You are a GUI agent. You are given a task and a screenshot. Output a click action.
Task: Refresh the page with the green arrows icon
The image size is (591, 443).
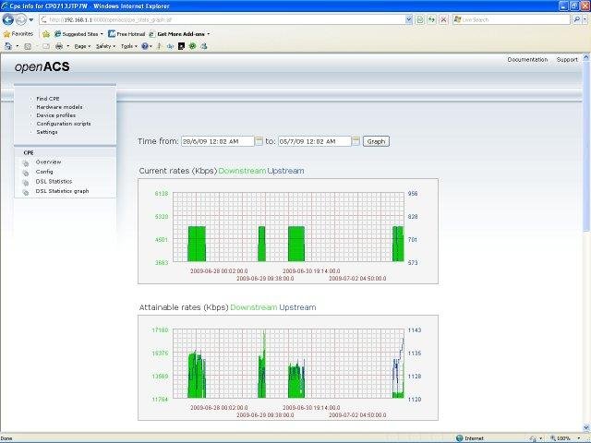pos(431,19)
